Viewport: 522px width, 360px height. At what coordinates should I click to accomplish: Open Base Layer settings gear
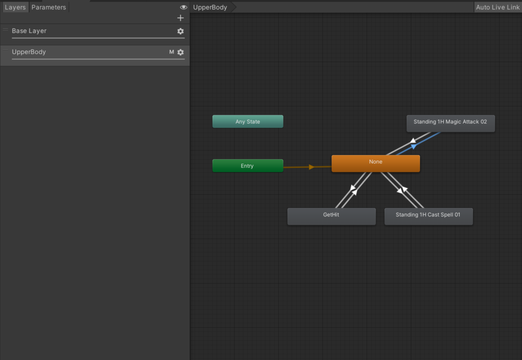(180, 31)
